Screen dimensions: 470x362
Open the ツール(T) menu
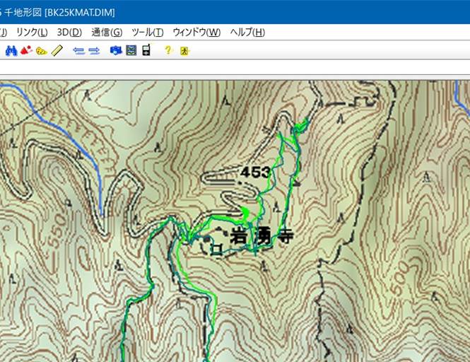(x=148, y=32)
